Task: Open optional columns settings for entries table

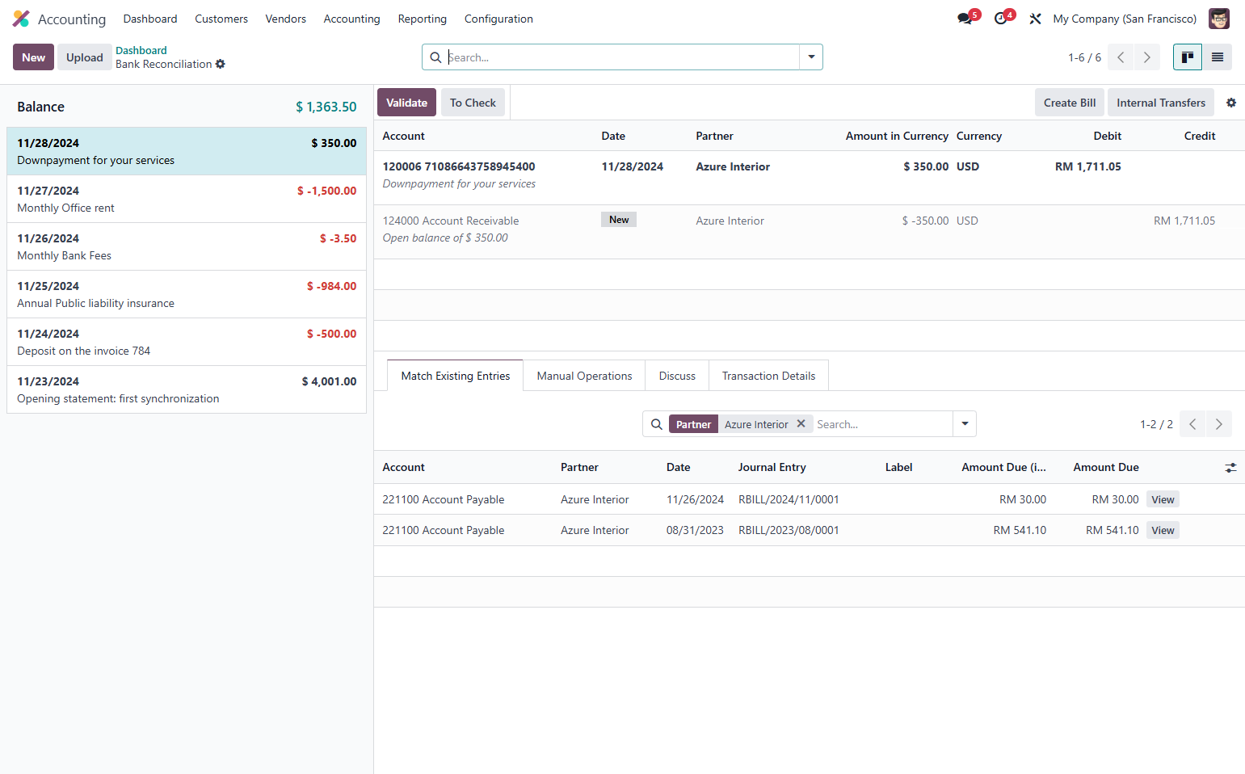Action: point(1230,468)
